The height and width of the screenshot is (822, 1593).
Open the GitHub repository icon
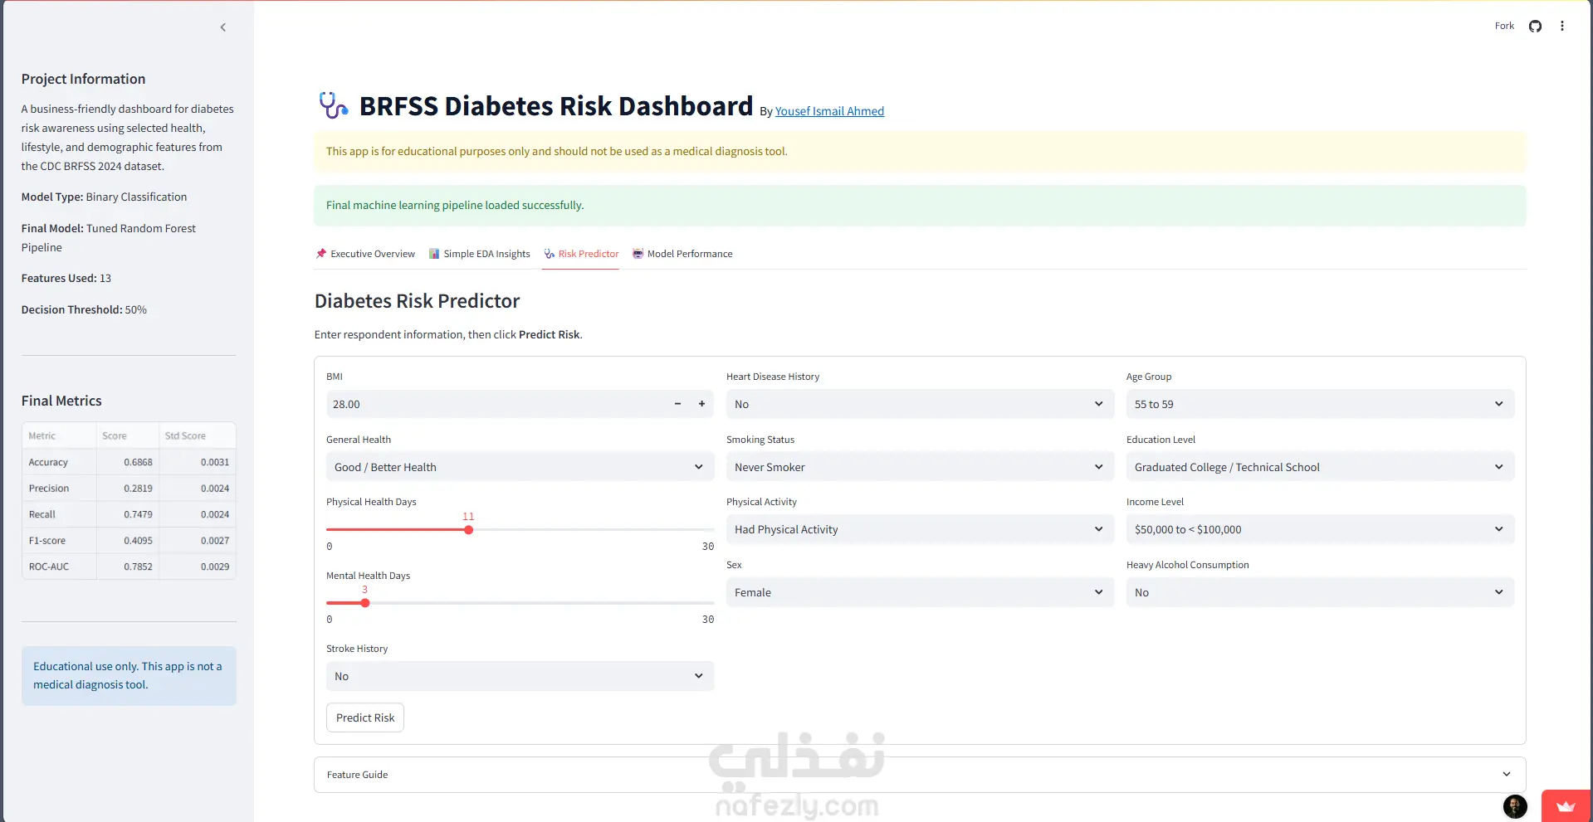pyautogui.click(x=1535, y=26)
